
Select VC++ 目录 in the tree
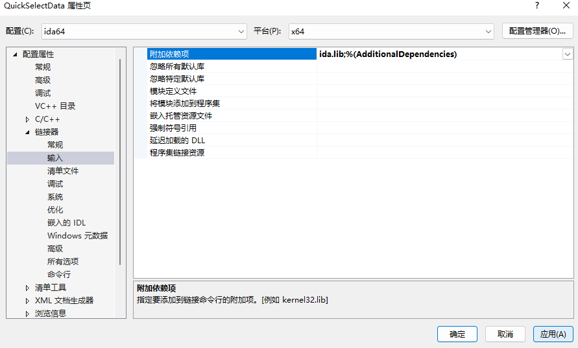(55, 106)
